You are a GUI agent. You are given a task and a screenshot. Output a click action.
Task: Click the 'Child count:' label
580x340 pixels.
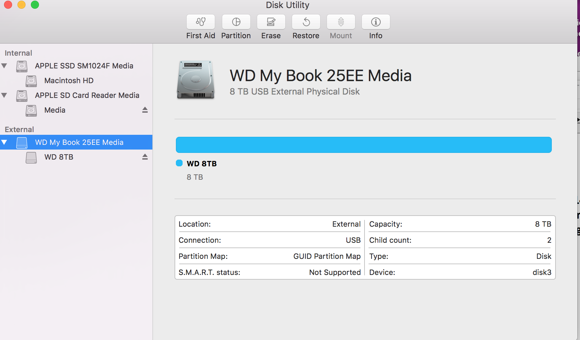coord(390,240)
